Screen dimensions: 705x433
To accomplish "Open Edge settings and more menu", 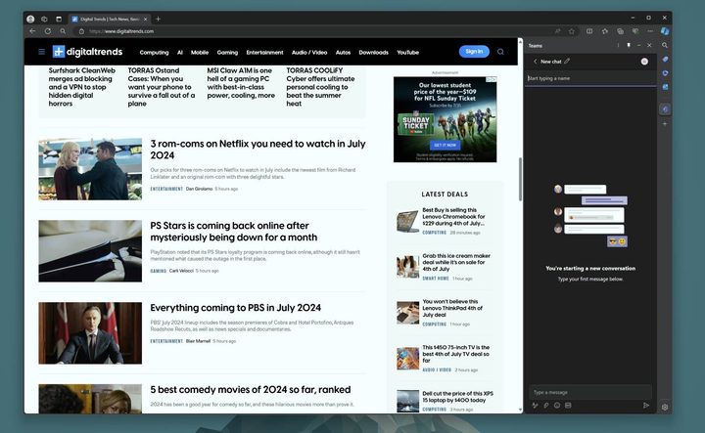I will 650,31.
